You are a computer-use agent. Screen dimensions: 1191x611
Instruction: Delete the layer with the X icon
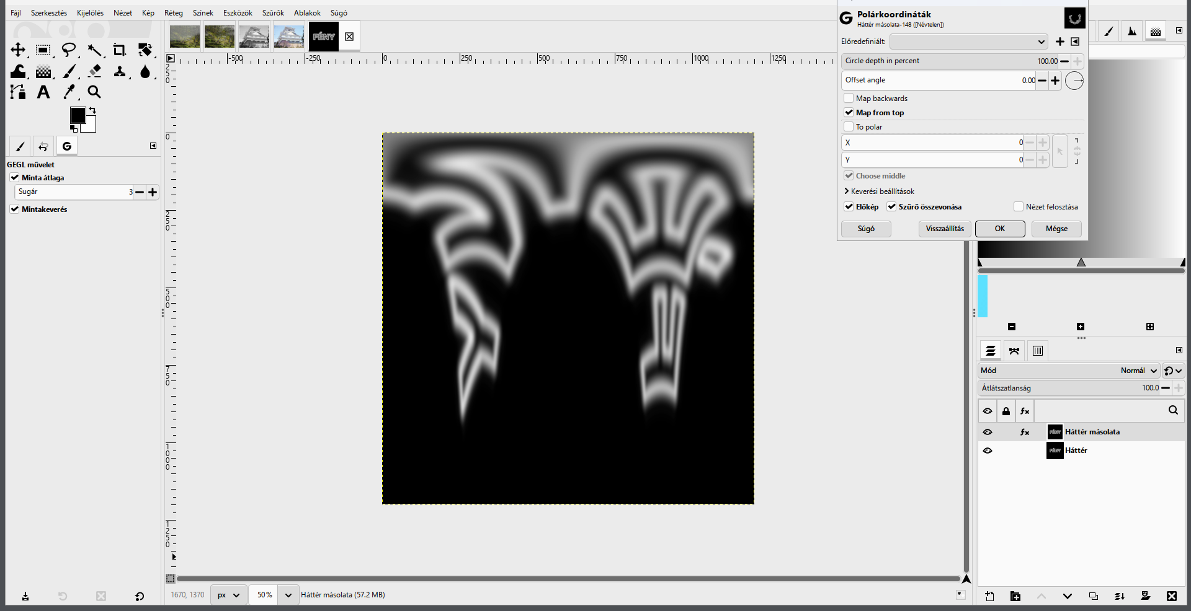pos(1171,596)
